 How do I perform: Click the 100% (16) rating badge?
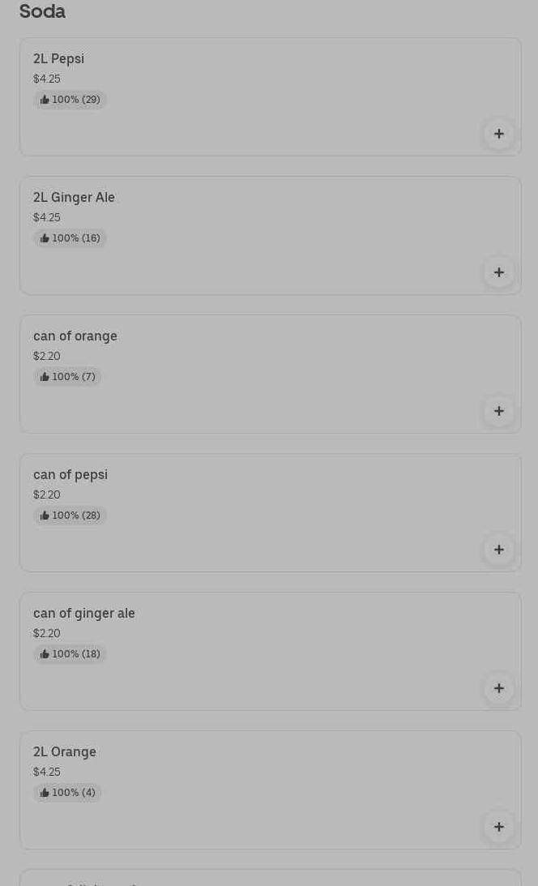(x=70, y=238)
